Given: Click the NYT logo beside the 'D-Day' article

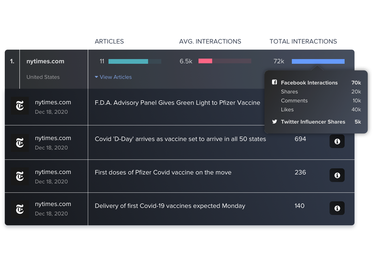Looking at the screenshot, I should 20,143.
